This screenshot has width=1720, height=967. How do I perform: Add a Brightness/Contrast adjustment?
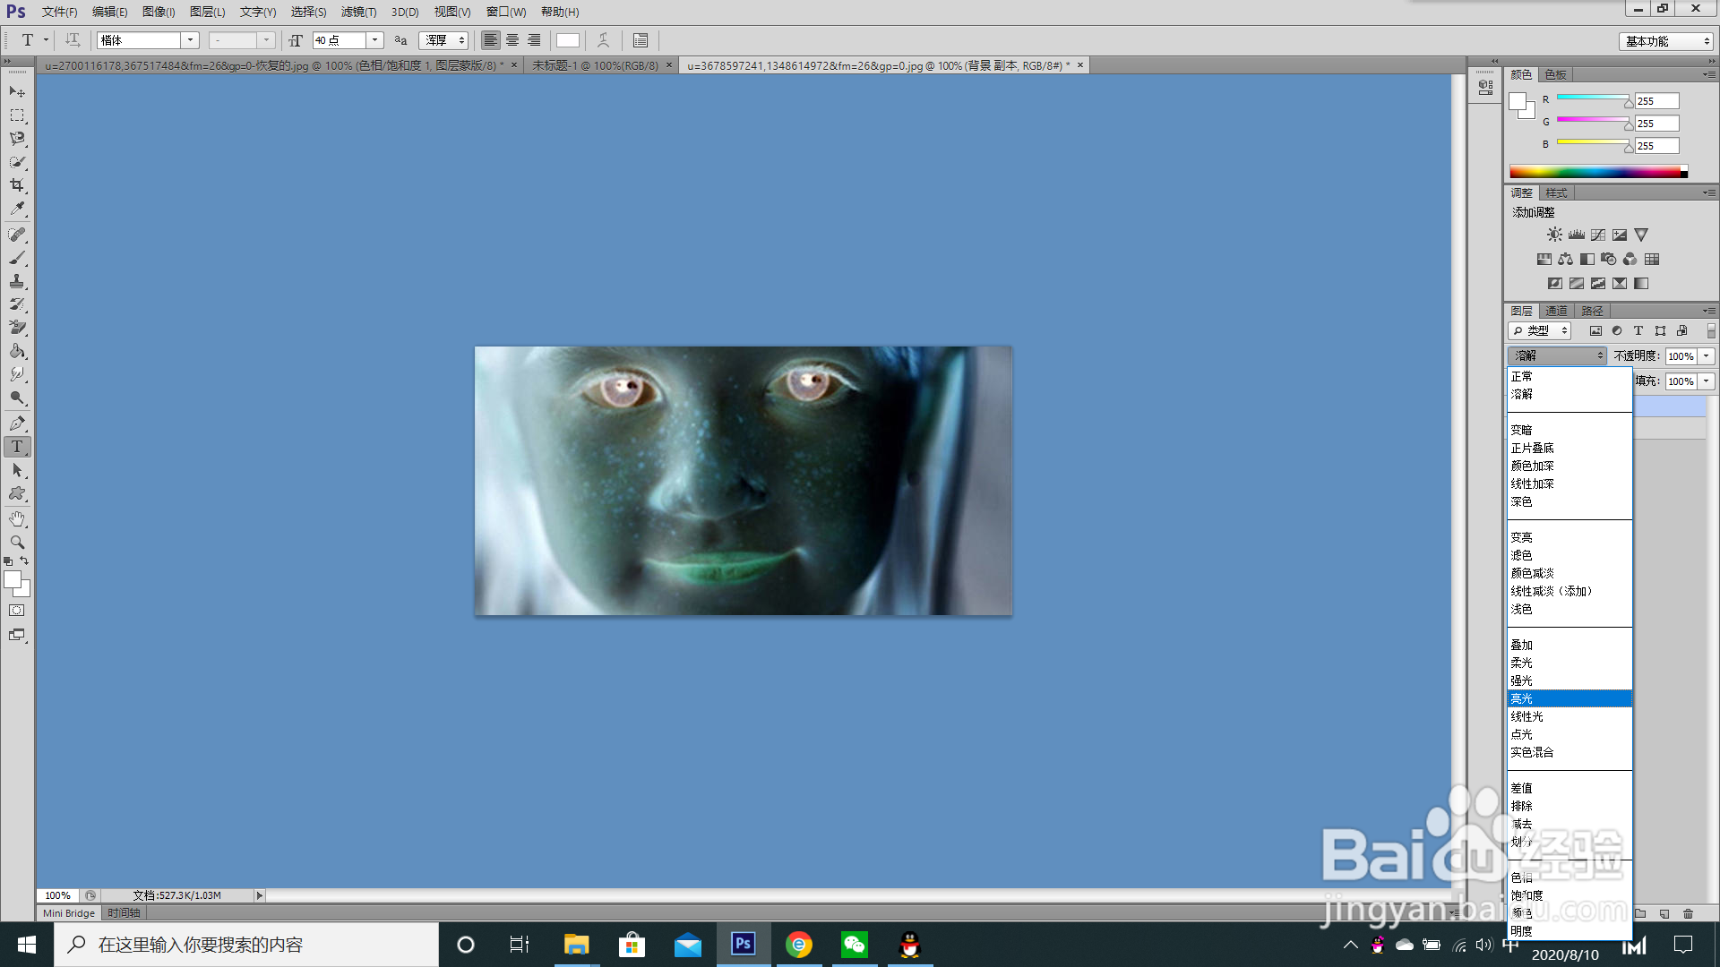pos(1554,235)
